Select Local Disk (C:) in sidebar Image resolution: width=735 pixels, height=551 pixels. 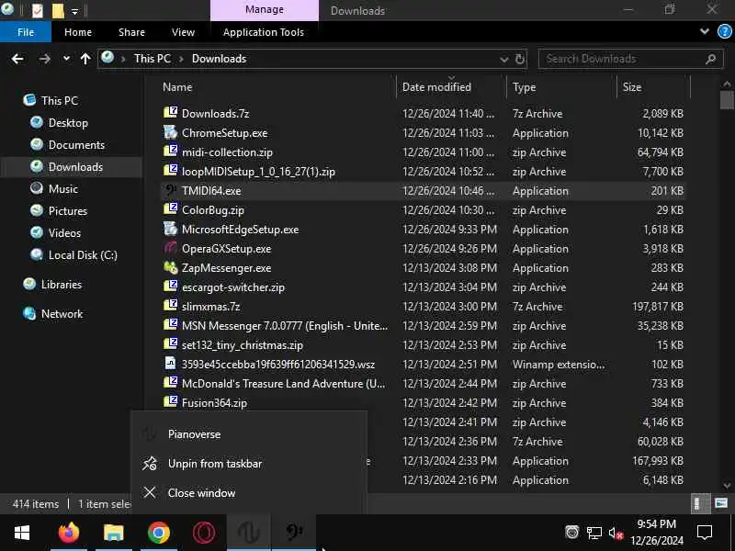83,255
